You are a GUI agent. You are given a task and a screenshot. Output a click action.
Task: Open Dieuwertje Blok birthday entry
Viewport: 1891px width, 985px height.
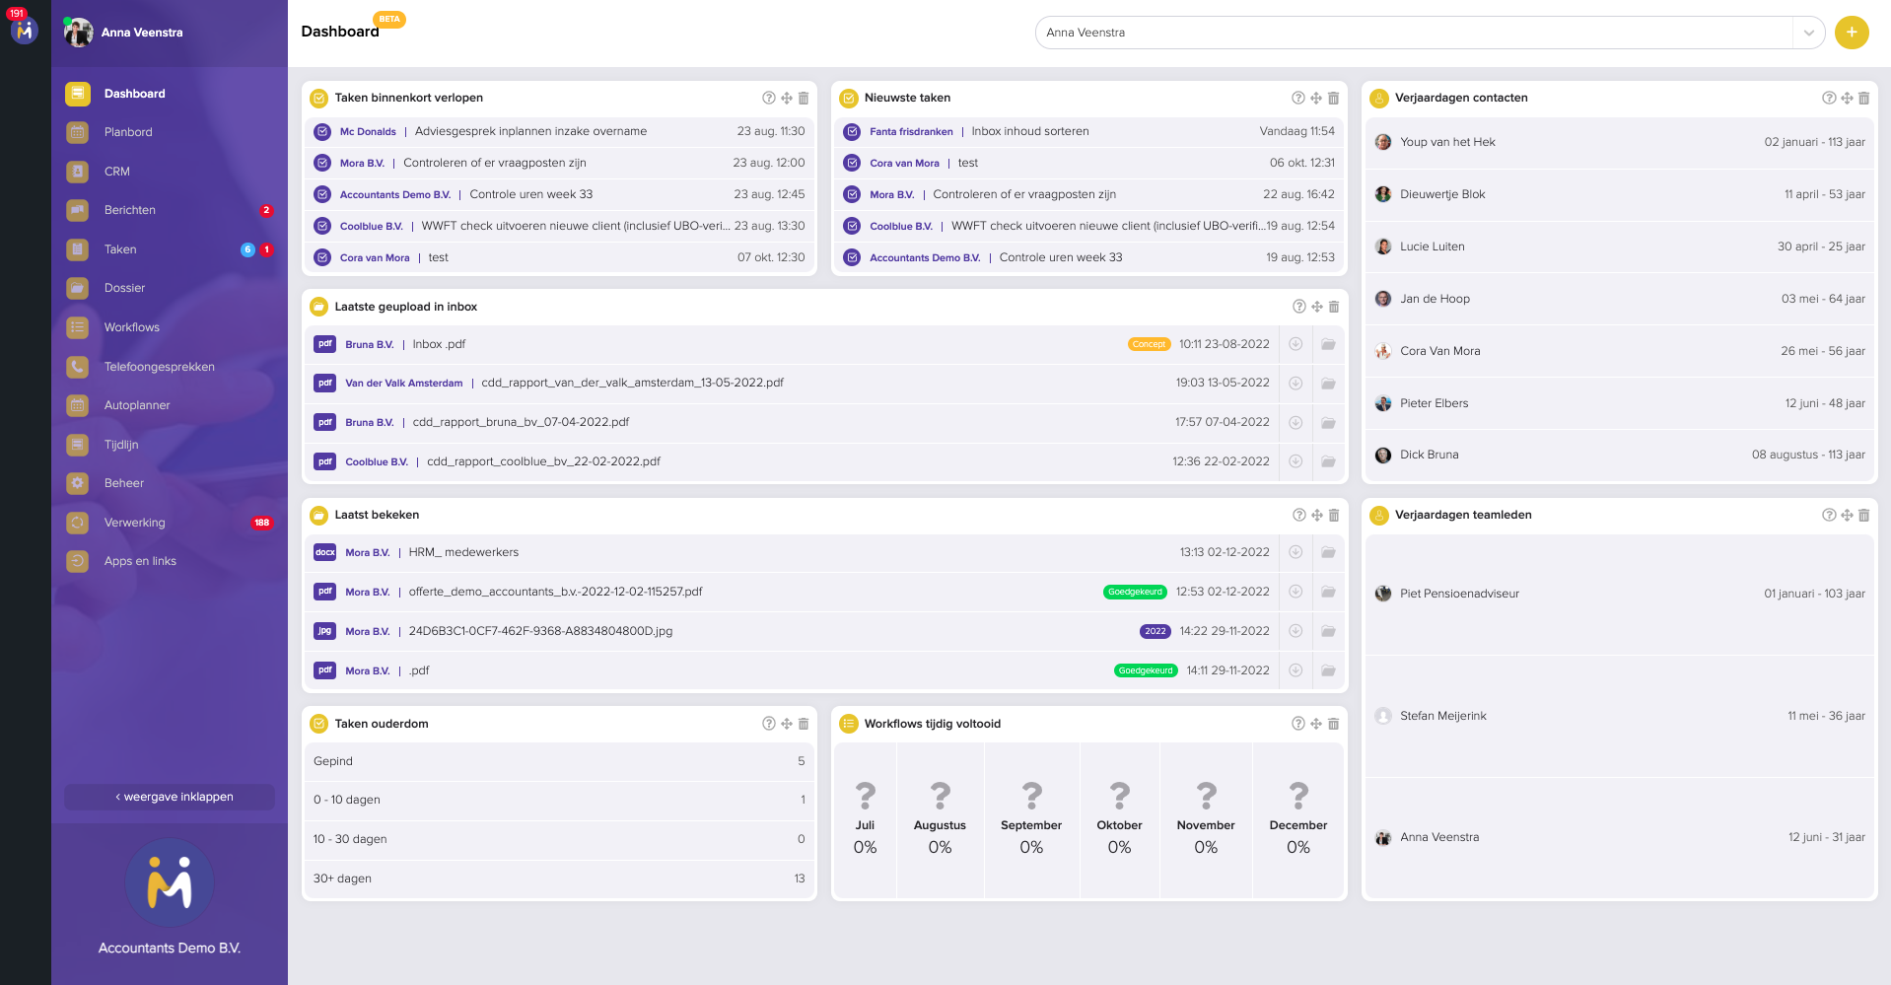(1620, 194)
